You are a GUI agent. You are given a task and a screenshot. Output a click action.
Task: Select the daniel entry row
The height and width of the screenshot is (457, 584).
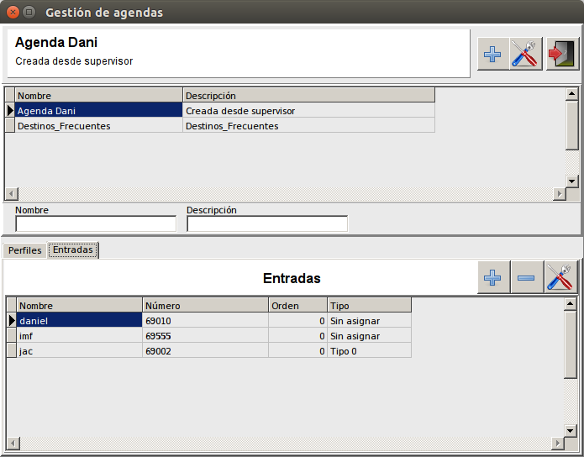(x=209, y=321)
